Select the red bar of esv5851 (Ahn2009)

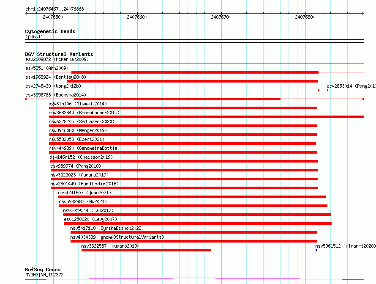(x=195, y=72)
